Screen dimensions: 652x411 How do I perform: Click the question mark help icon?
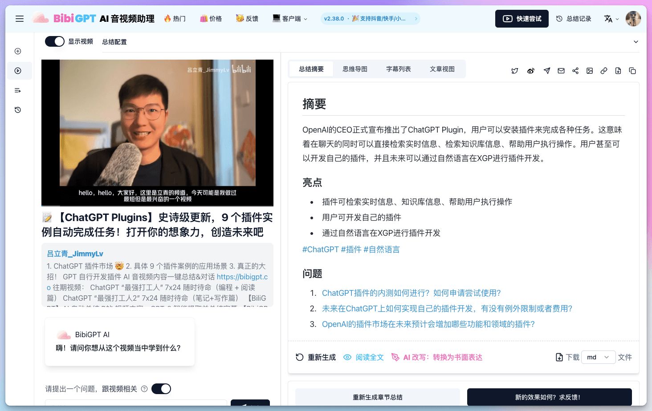coord(144,389)
